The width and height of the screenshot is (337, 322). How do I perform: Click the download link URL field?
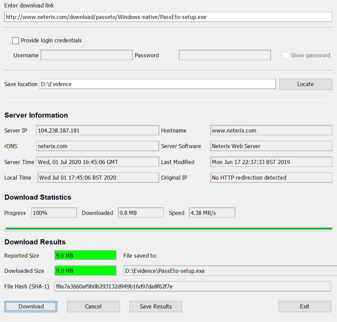point(168,17)
